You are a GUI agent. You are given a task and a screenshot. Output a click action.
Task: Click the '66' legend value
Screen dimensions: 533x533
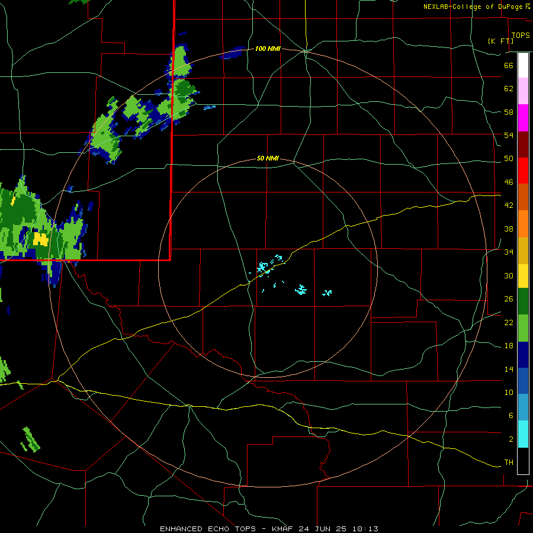pos(509,65)
